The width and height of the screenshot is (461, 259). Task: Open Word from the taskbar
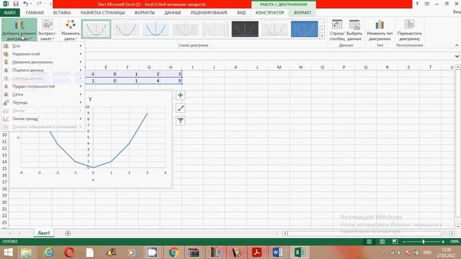pos(277,253)
